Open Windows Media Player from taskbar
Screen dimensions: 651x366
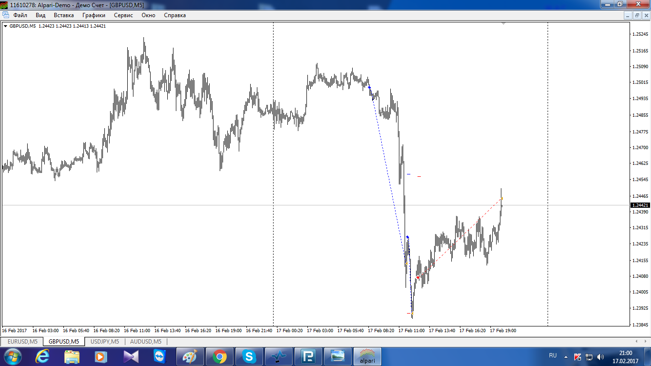[x=101, y=356]
